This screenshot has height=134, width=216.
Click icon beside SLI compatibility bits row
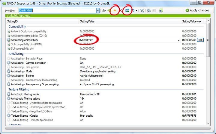9,48
